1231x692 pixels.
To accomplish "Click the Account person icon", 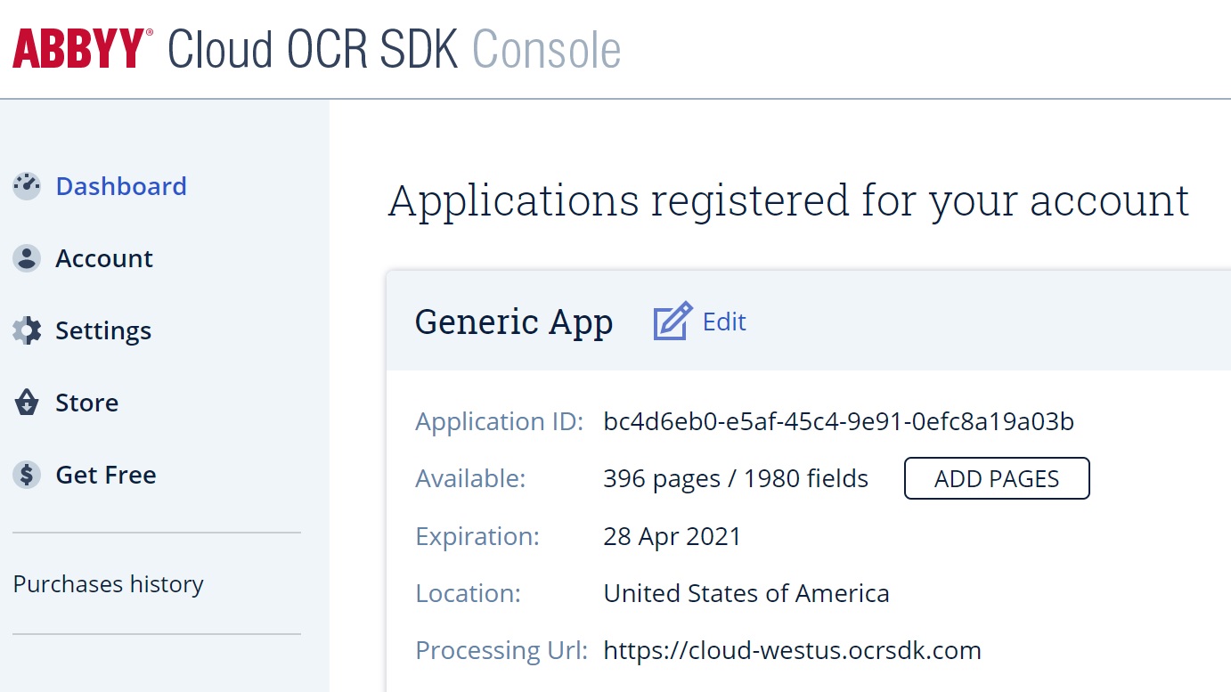I will (27, 258).
